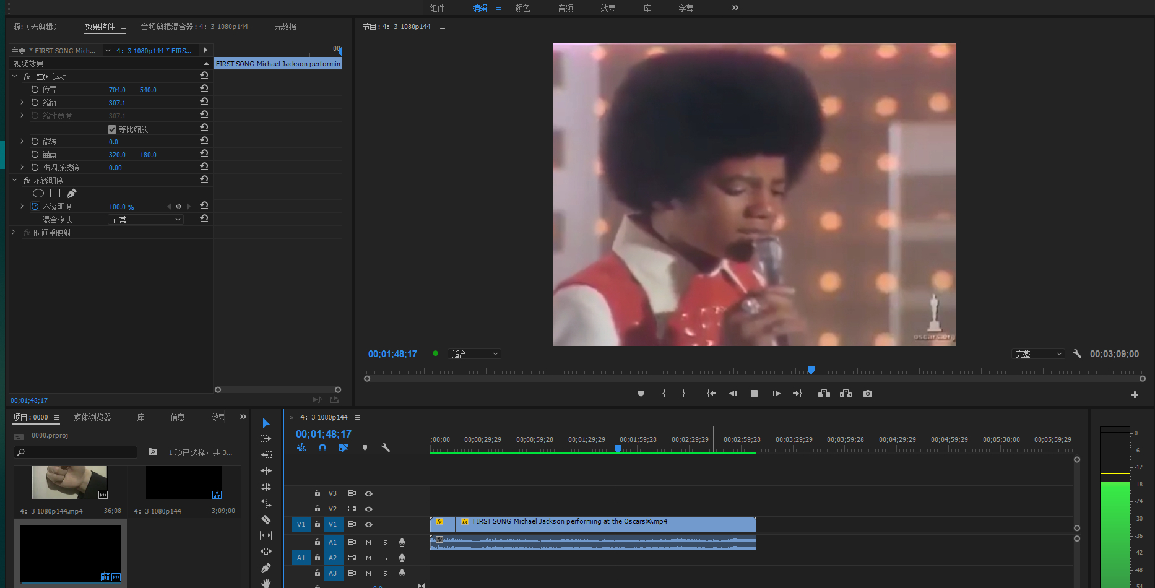Mute audio track A1

pyautogui.click(x=368, y=542)
